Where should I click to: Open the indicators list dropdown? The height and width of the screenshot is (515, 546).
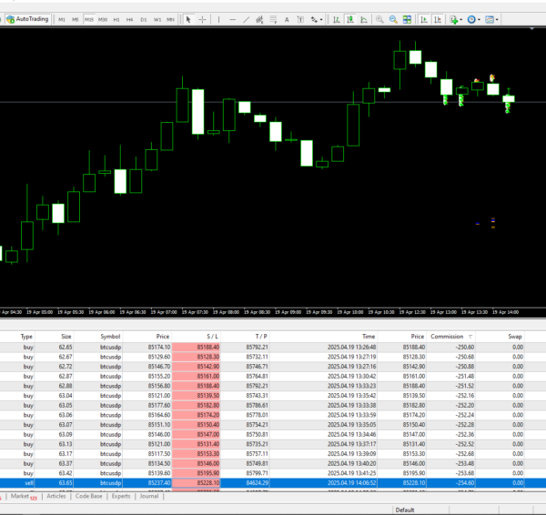[x=454, y=18]
